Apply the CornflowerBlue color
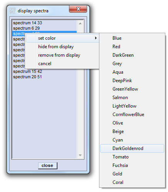168x192 pixels. (132, 115)
